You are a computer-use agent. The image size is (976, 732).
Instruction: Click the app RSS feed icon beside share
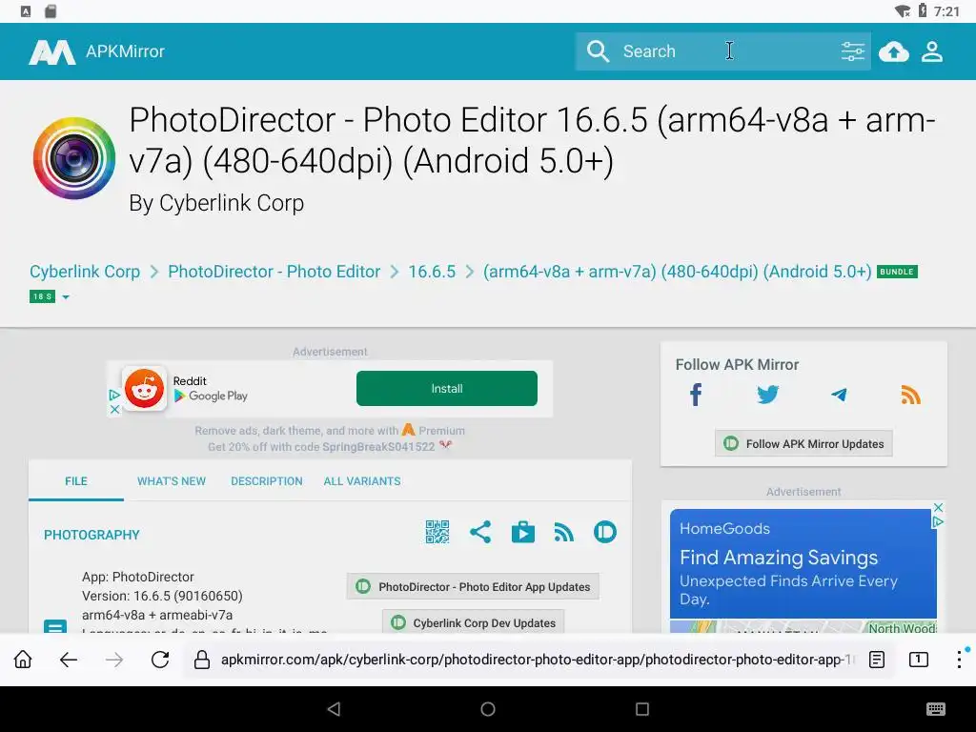[x=564, y=532]
